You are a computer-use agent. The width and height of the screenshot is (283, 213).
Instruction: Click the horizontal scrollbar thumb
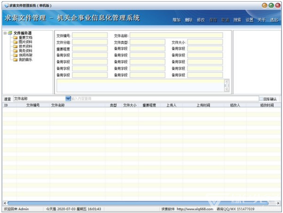(x=138, y=203)
